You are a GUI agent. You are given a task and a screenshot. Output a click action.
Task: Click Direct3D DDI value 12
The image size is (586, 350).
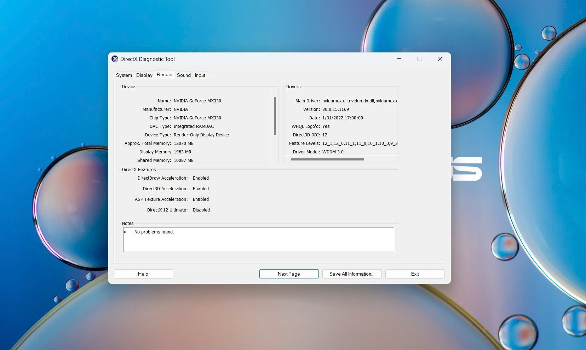[x=325, y=135]
